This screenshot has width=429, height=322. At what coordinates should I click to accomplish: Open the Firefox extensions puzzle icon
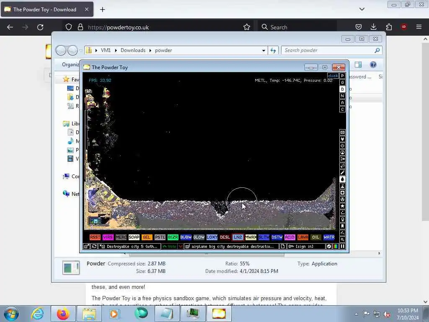(x=389, y=27)
